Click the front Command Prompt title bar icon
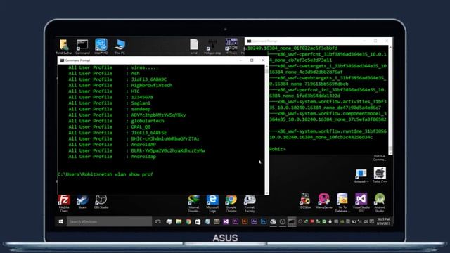The image size is (450, 253). click(62, 60)
